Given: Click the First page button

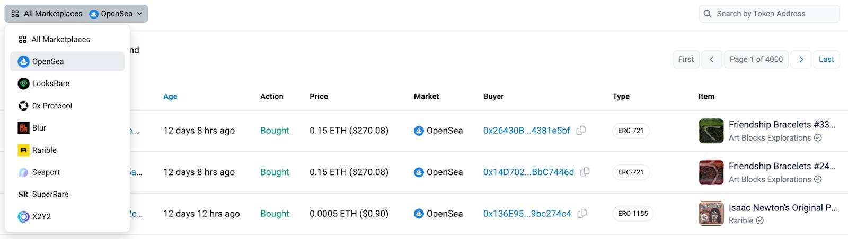Looking at the screenshot, I should (x=686, y=59).
